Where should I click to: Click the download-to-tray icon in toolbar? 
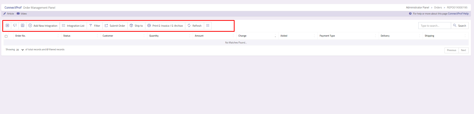[23, 26]
